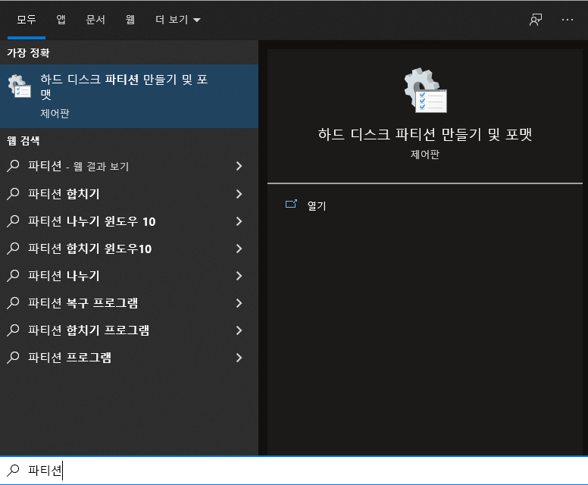Expand chevron for 파티션 합치기 윈도우10
The image size is (588, 485).
(239, 249)
